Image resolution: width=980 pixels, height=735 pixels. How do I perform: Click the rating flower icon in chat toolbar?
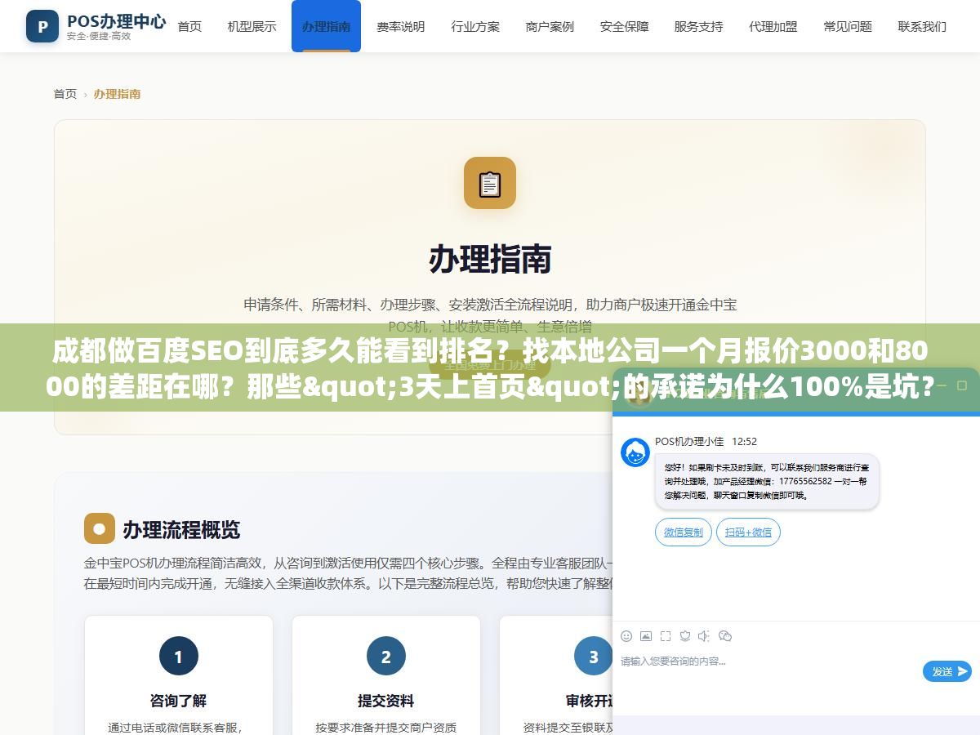coord(685,635)
